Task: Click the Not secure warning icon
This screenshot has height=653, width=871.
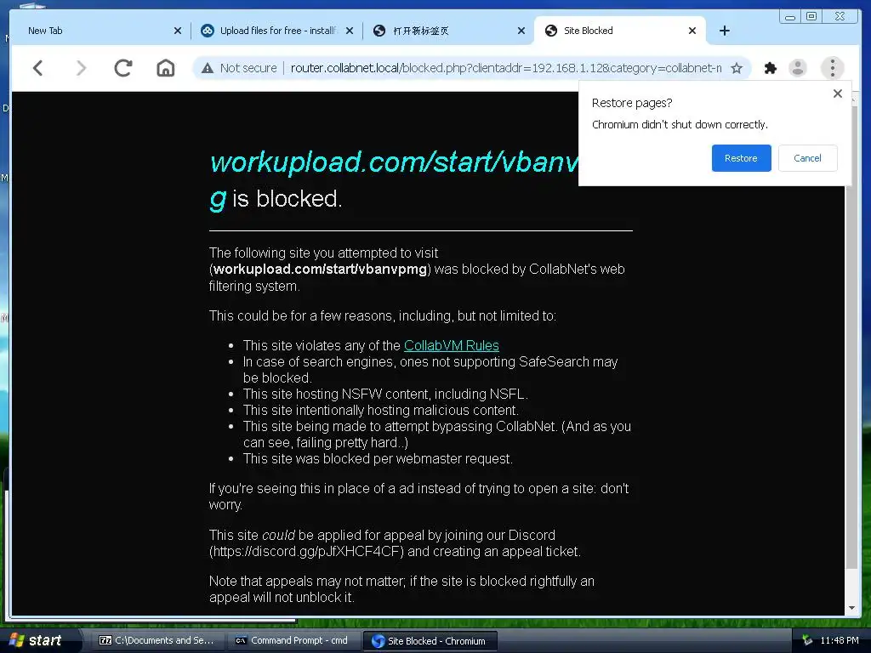Action: click(208, 68)
